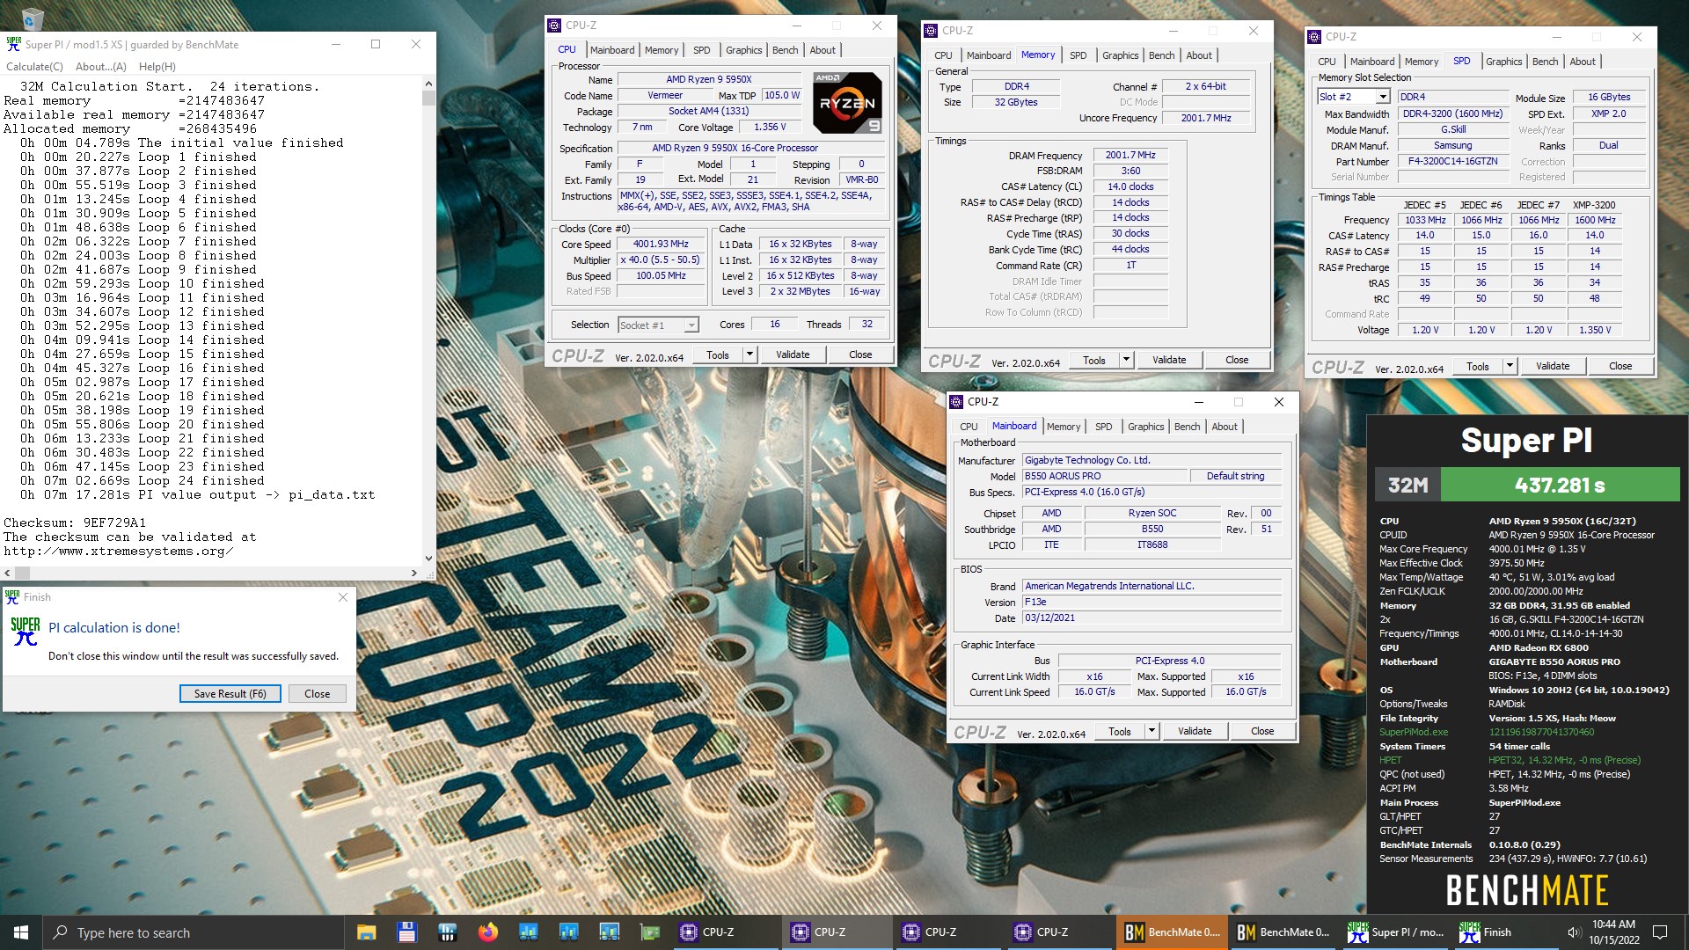
Task: Click the Ryzen logo in CPU-Z
Action: (x=846, y=103)
